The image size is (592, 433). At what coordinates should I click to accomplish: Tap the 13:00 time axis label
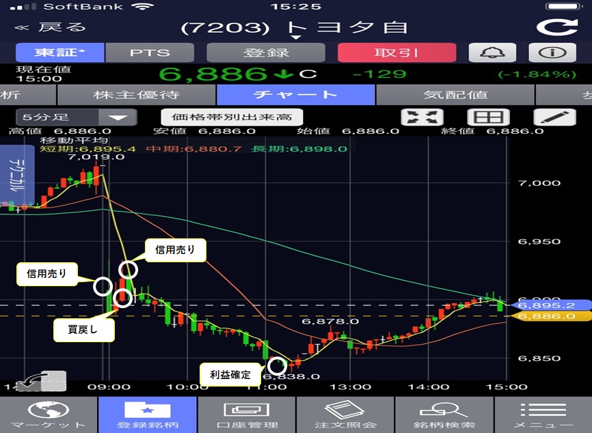click(351, 387)
